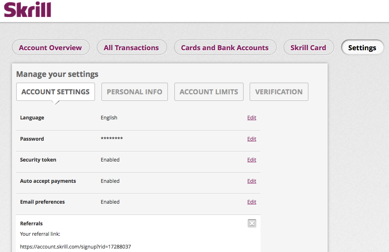Click the masked password asterisks
The width and height of the screenshot is (389, 252).
112,138
